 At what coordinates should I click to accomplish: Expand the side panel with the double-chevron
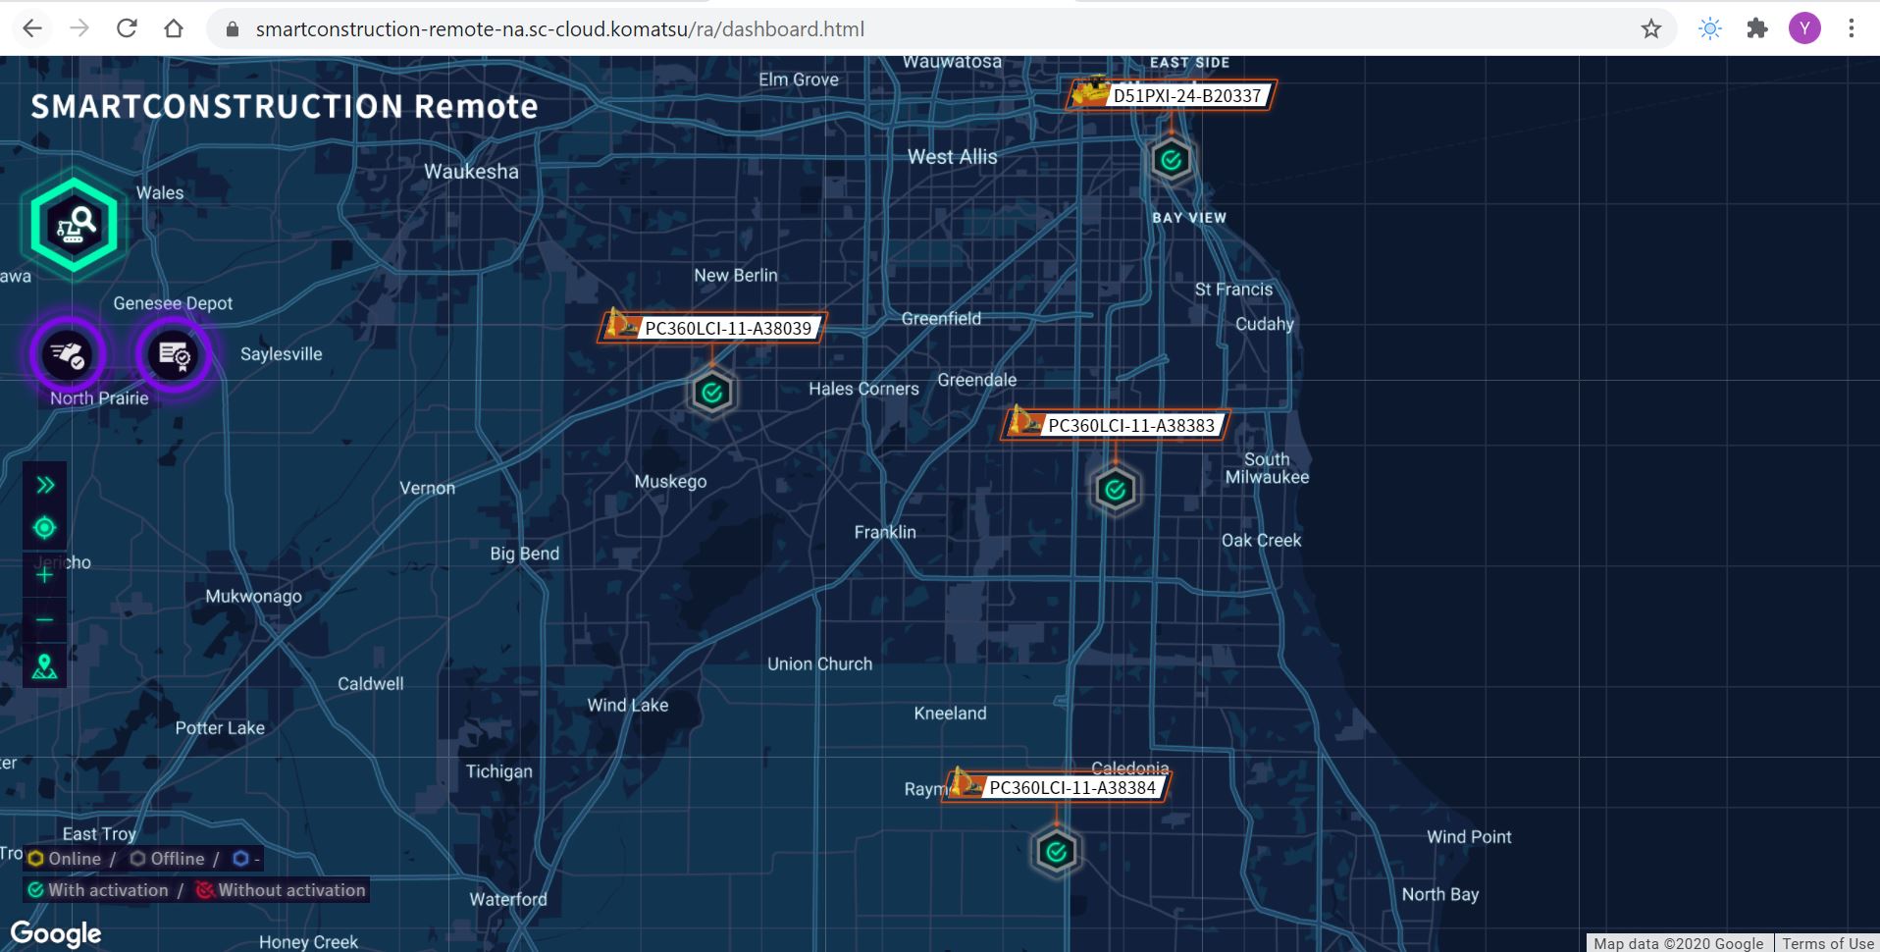(x=43, y=483)
